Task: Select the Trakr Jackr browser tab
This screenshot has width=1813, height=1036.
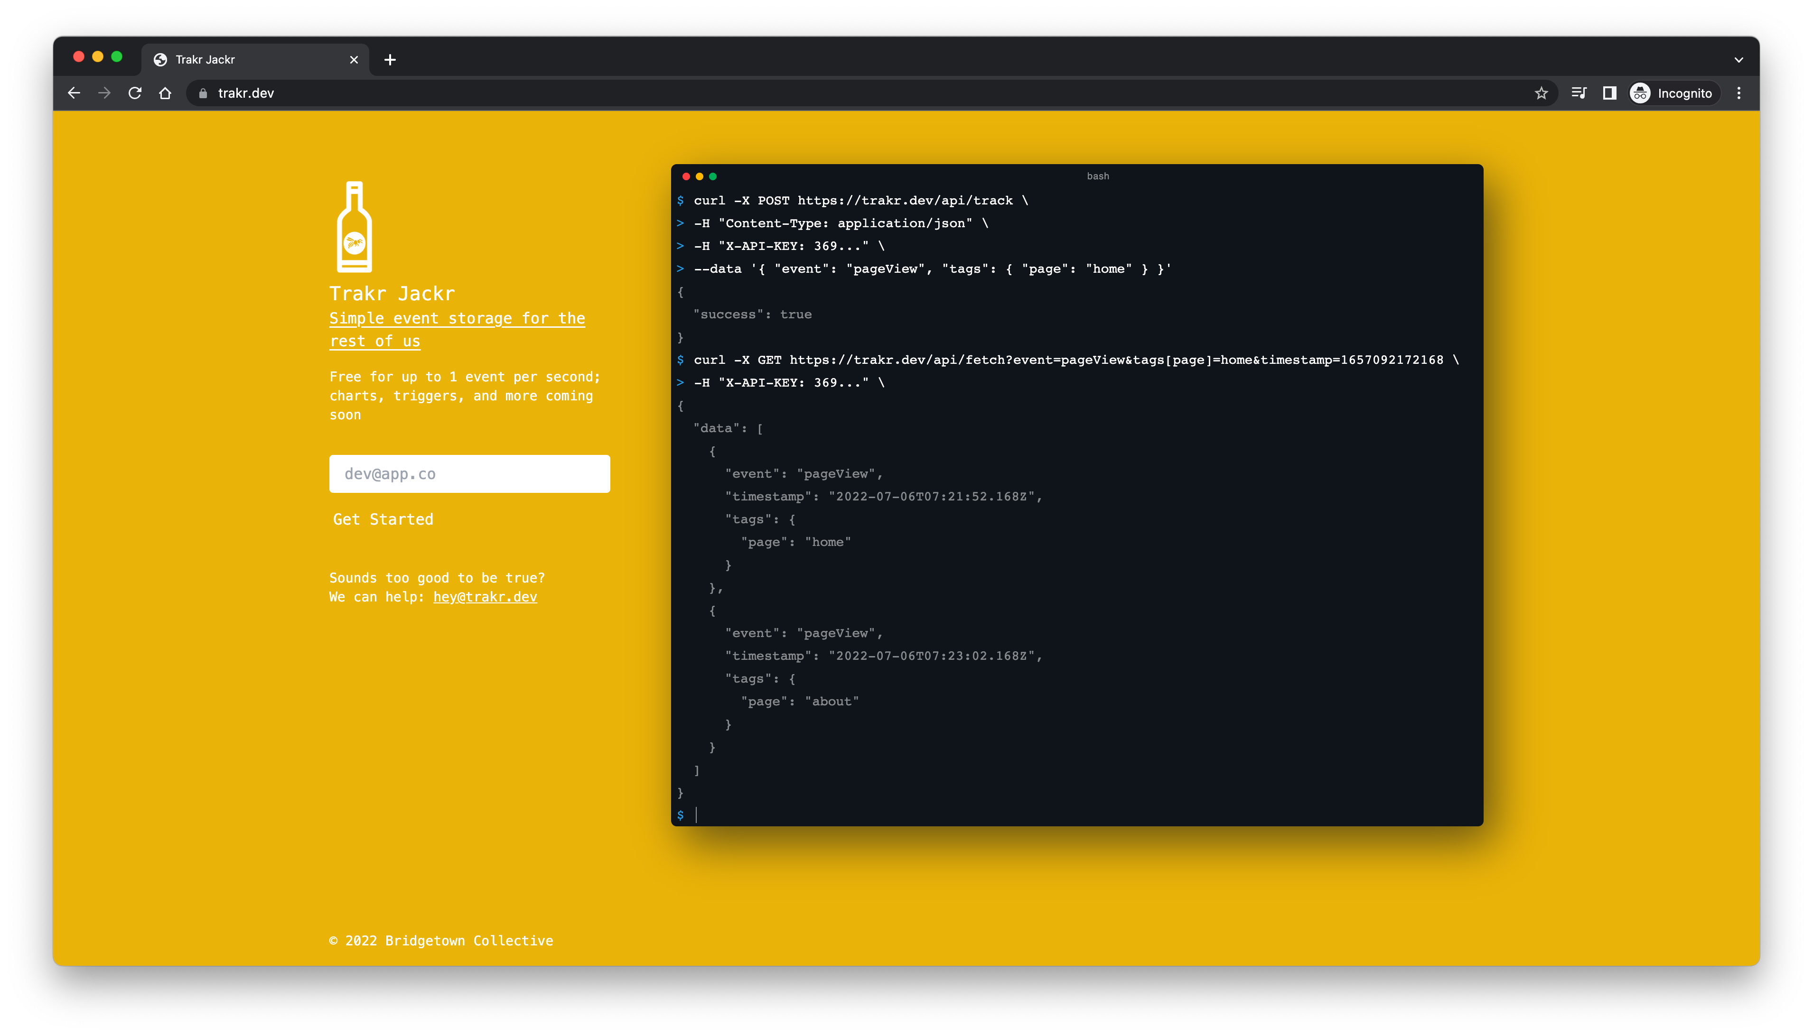Action: (255, 60)
